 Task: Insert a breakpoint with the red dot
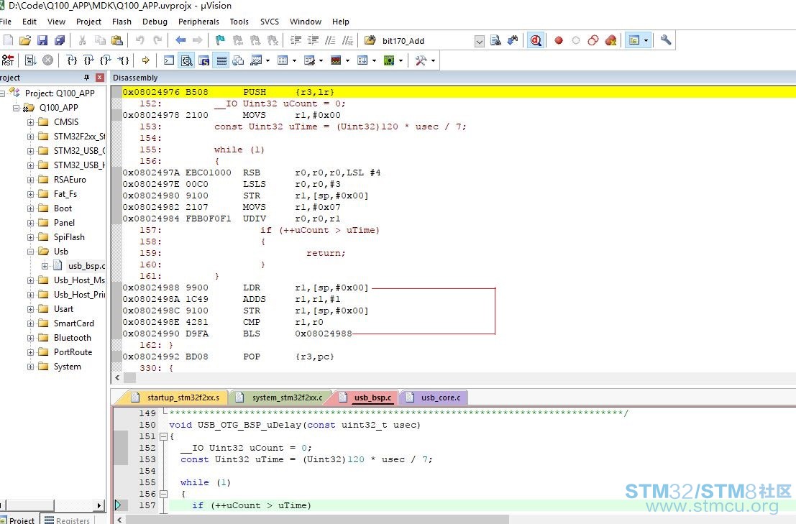559,40
